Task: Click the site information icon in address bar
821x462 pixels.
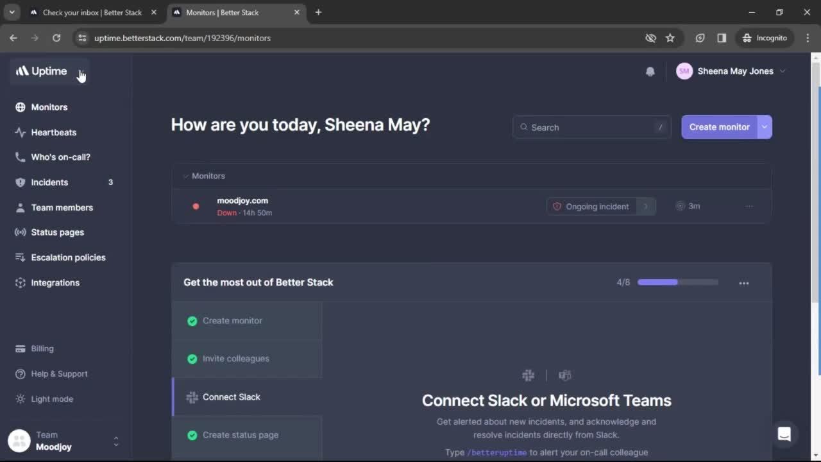Action: (x=82, y=38)
